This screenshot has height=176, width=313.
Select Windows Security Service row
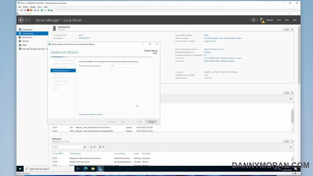[172, 162]
